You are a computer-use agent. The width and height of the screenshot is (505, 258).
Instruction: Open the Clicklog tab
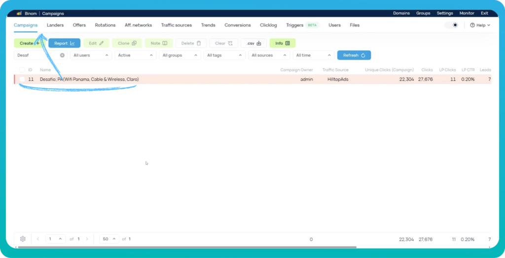(x=268, y=25)
